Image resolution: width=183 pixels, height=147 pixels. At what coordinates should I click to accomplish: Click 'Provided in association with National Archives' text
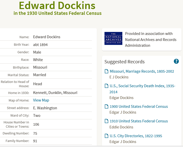[x=151, y=39]
